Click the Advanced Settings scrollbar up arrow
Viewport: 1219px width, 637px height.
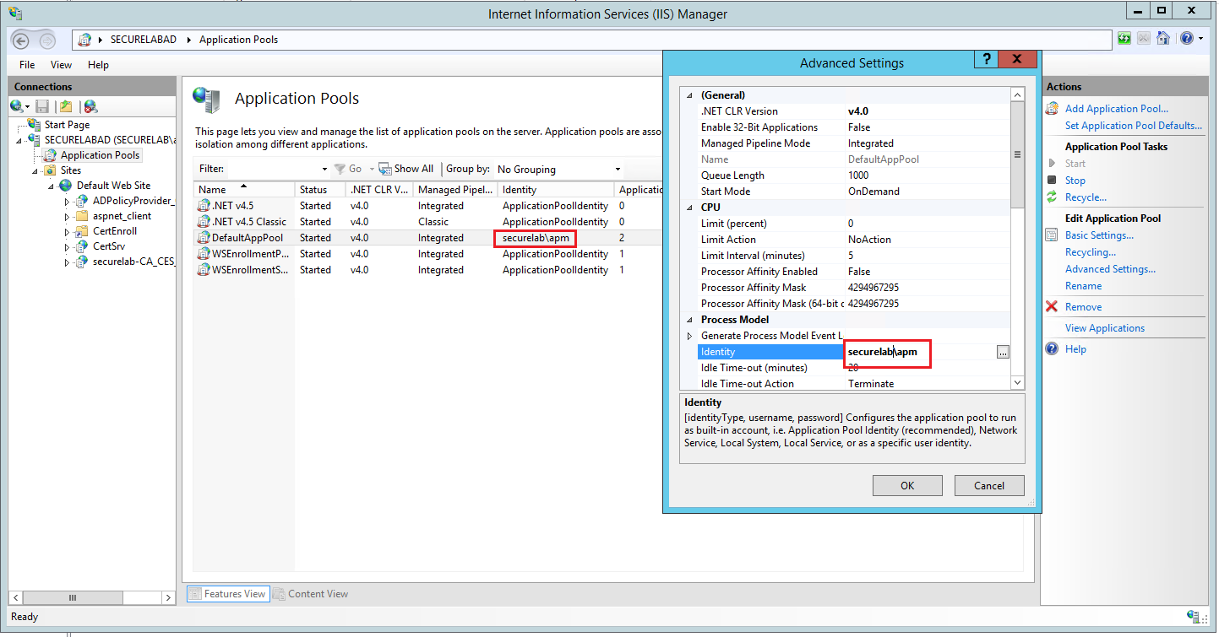point(1018,94)
